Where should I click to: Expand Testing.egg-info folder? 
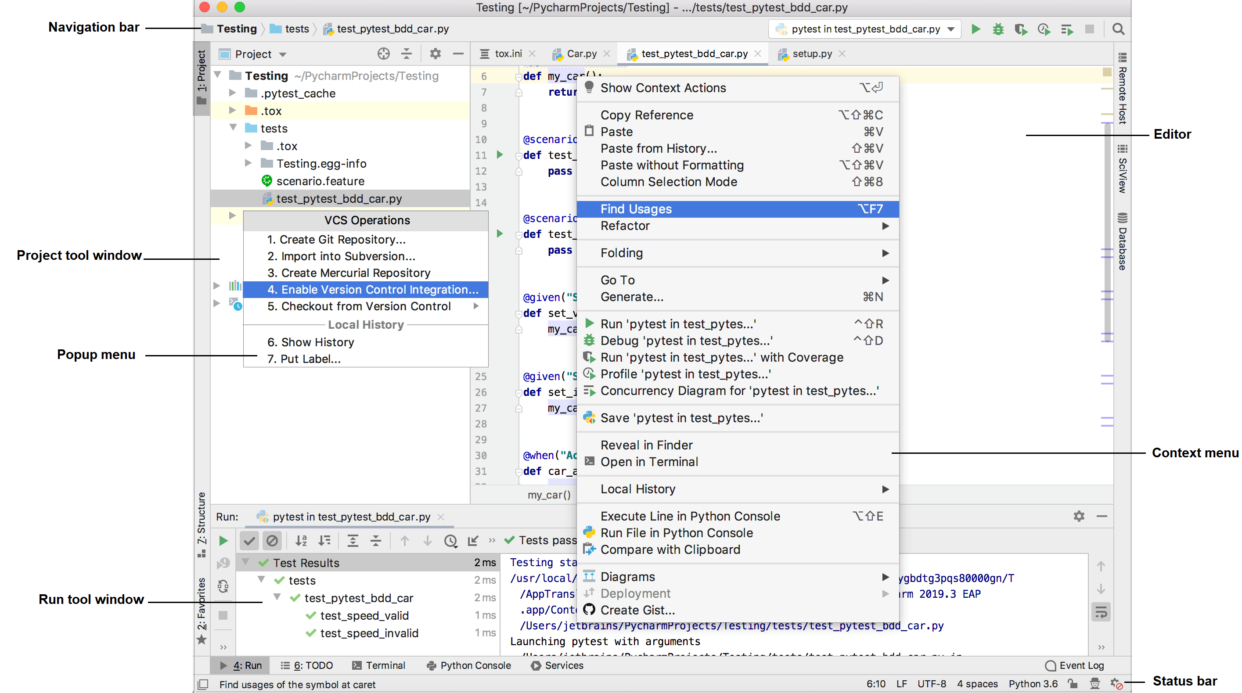pos(248,163)
